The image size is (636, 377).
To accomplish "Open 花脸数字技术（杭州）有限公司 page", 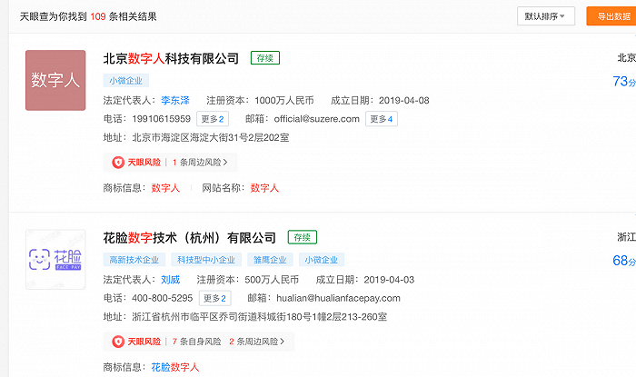I will coord(189,238).
